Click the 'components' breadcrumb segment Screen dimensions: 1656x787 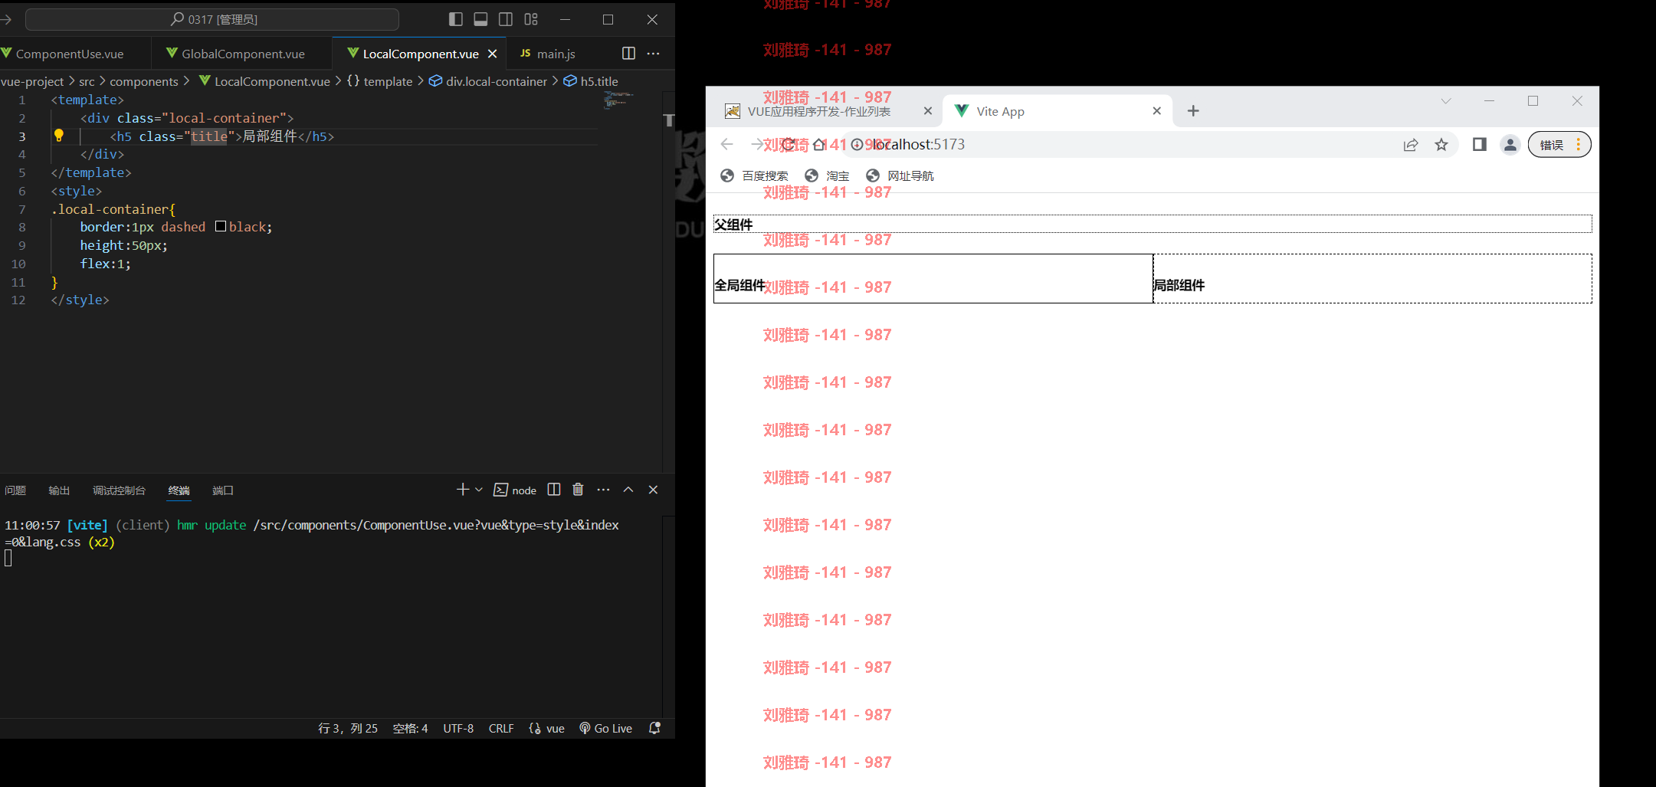tap(143, 81)
